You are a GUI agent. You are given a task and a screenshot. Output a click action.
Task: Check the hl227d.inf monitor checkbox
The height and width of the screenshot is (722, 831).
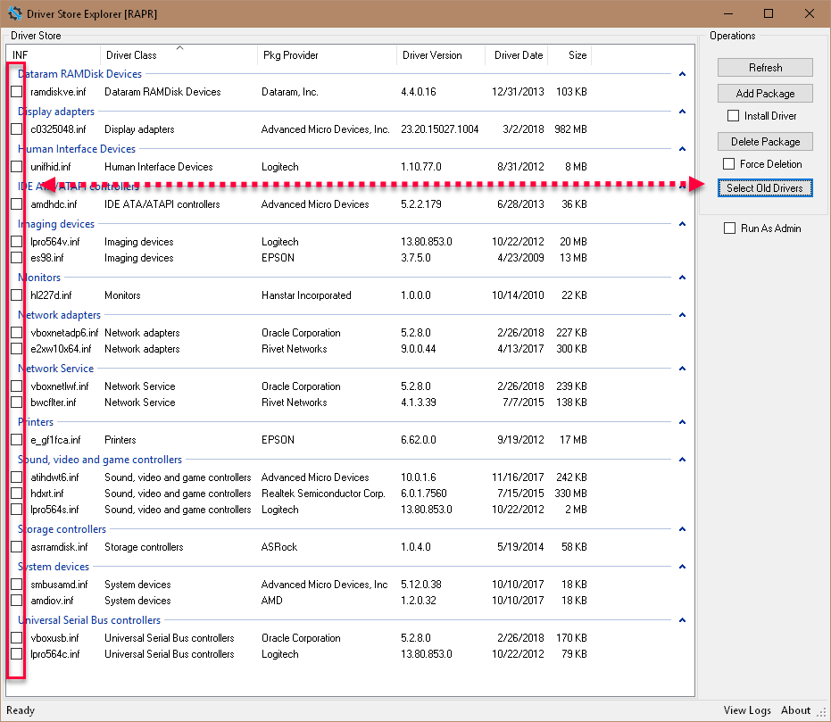coord(16,295)
